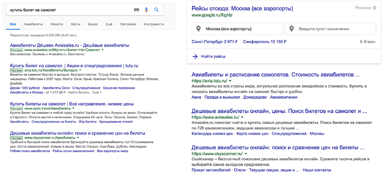
Task: Expand the arrow next to https://www.skyscanner.ru/
Action: 246,154
